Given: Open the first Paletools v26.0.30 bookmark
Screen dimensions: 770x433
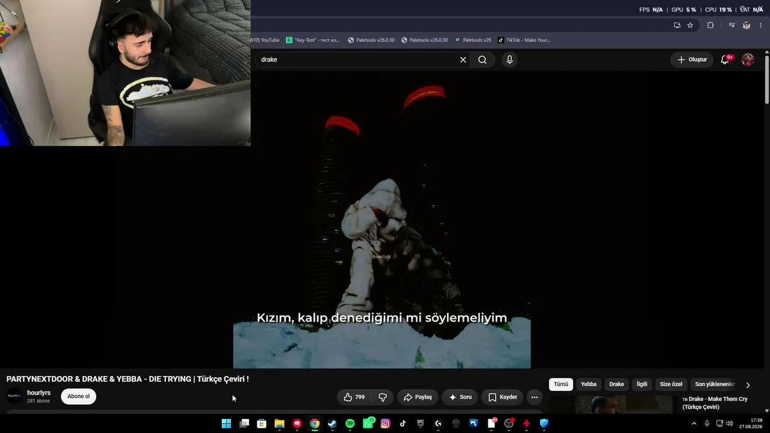Looking at the screenshot, I should (371, 40).
